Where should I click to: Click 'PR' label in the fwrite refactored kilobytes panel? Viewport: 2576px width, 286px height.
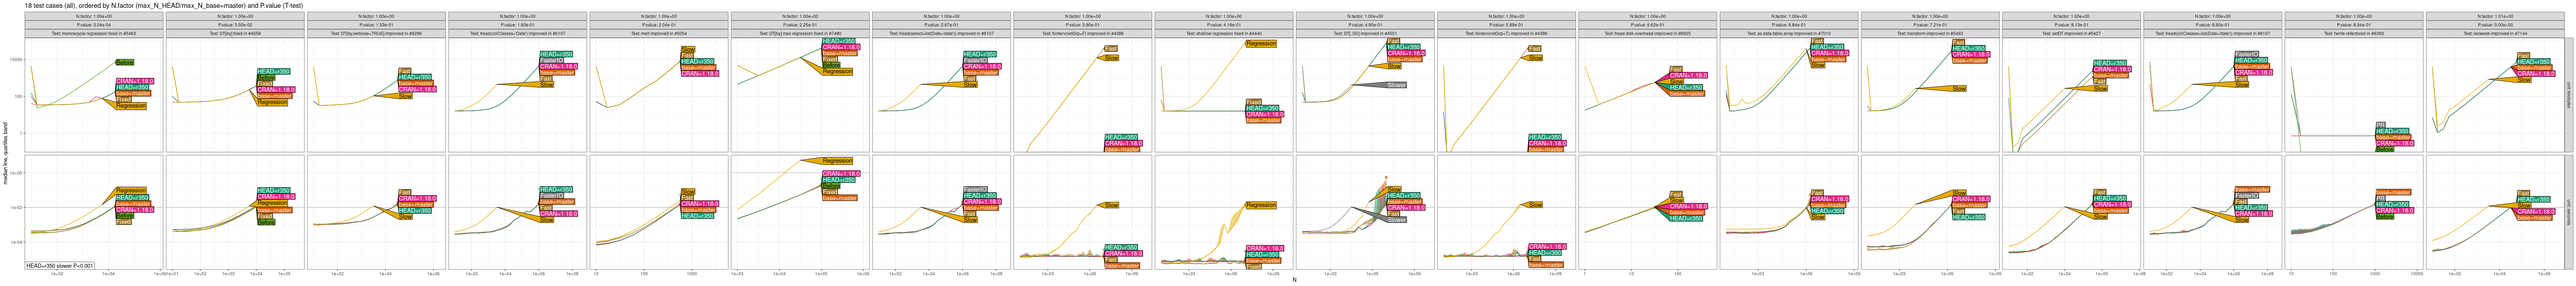(2380, 125)
